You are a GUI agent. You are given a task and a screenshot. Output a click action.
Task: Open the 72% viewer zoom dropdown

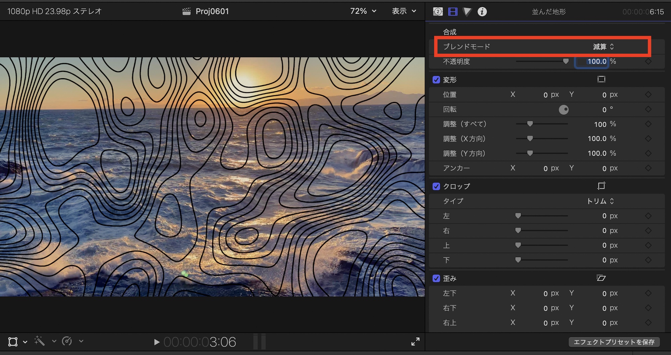coord(363,11)
